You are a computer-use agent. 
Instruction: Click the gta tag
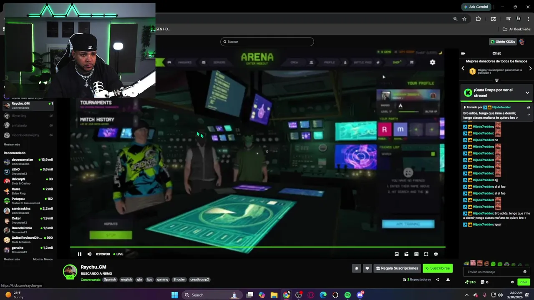tap(139, 280)
